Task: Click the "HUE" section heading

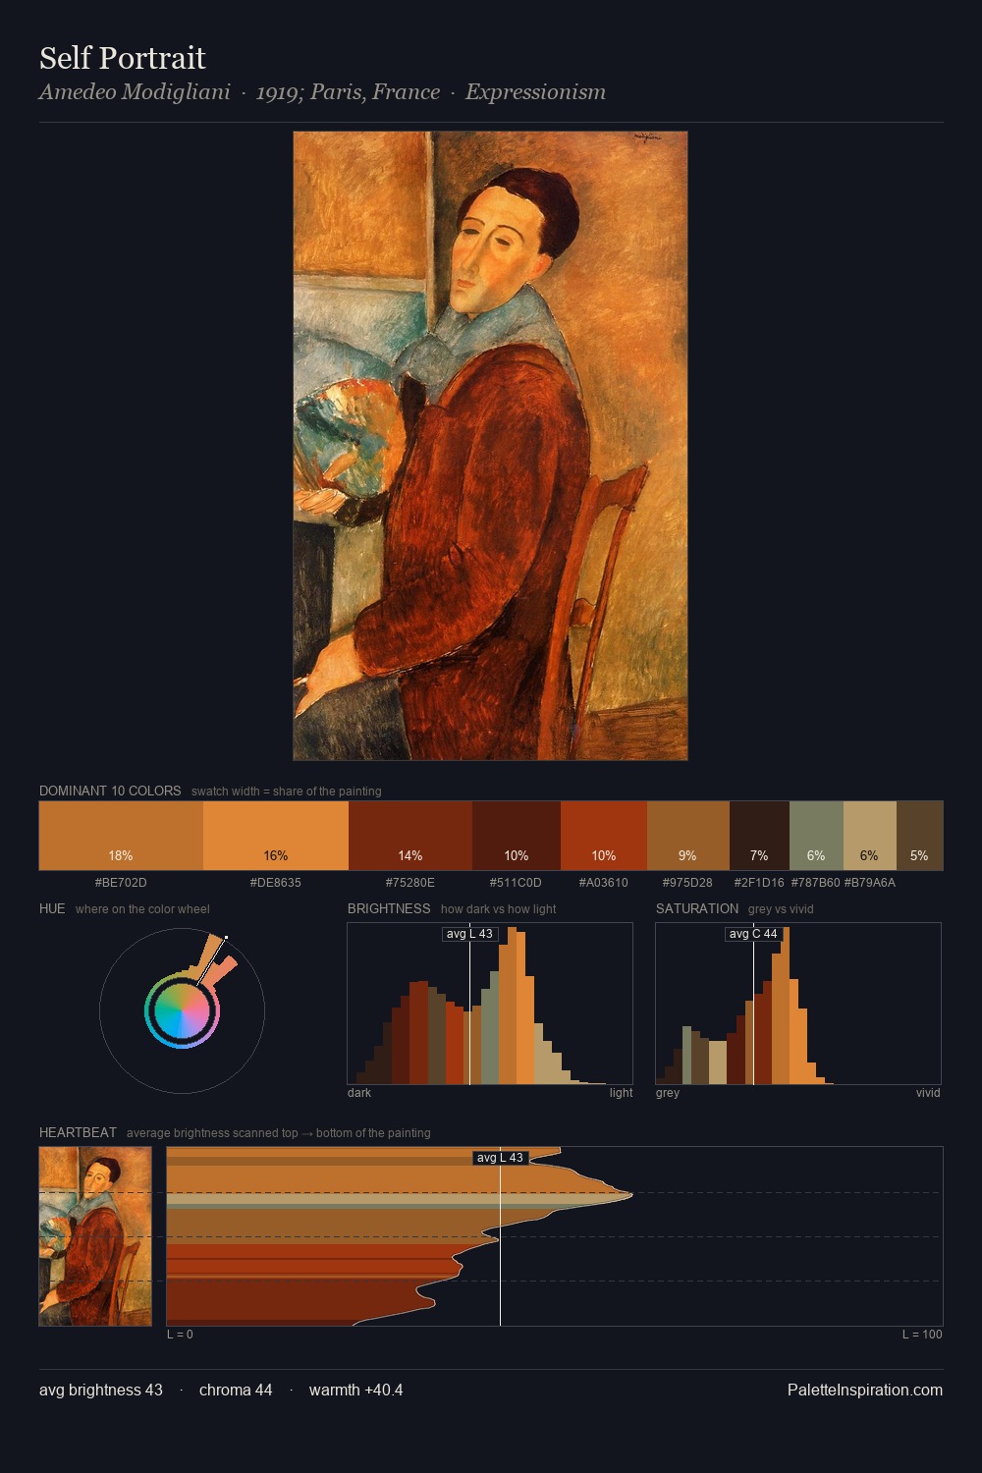Action: pyautogui.click(x=52, y=908)
